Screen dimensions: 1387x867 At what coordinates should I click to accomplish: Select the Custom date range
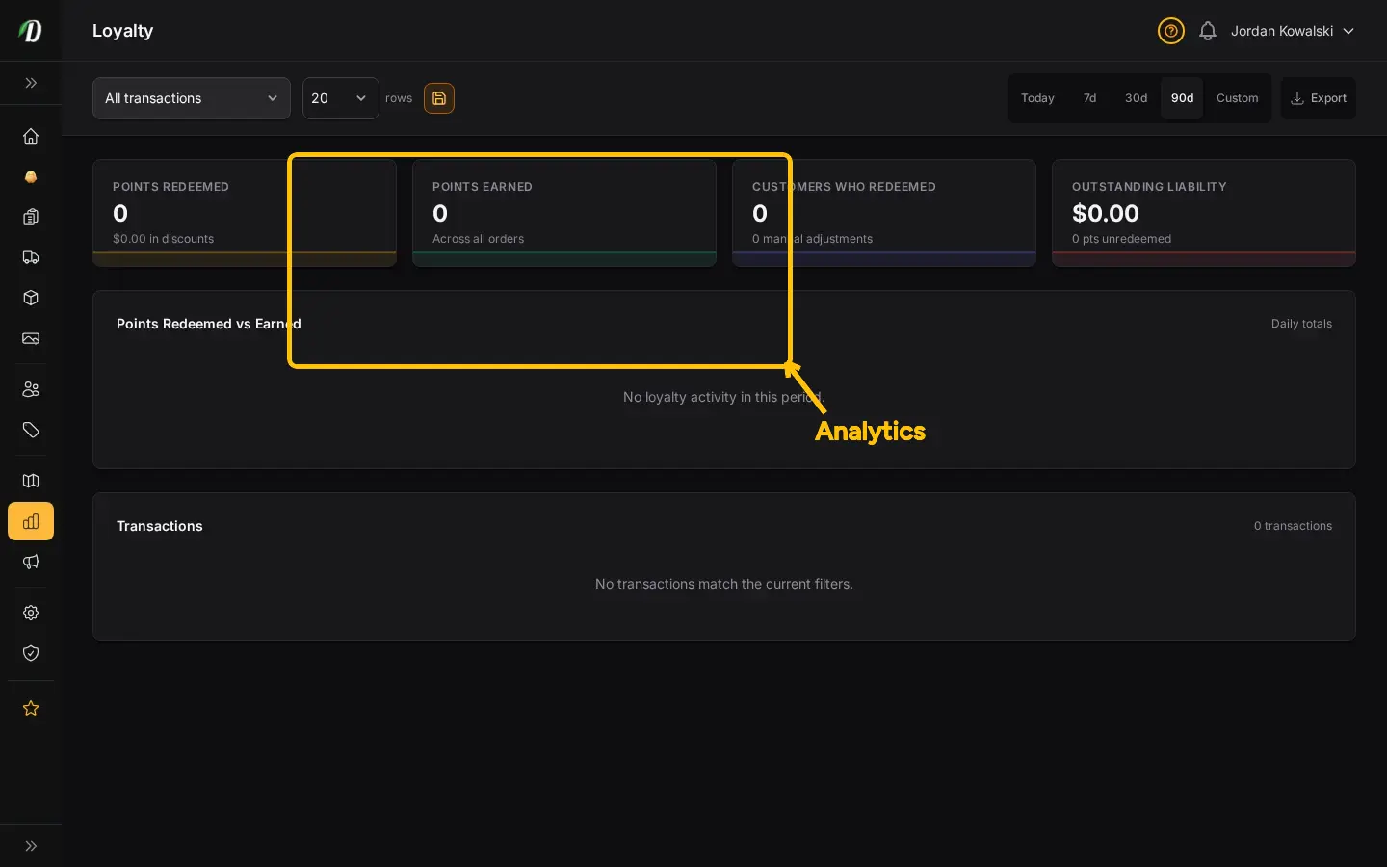click(x=1237, y=98)
